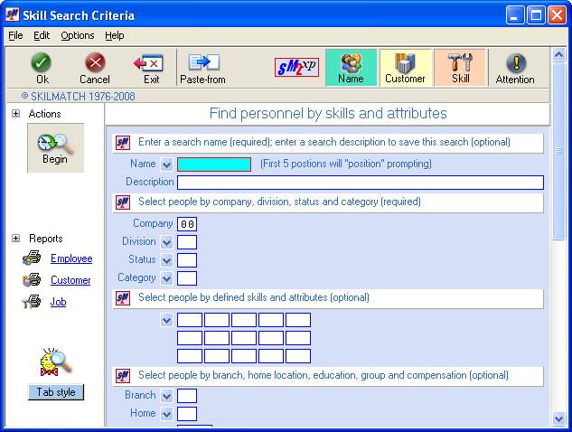Image resolution: width=572 pixels, height=432 pixels.
Task: Open the Status dropdown arrow
Action: tap(166, 260)
